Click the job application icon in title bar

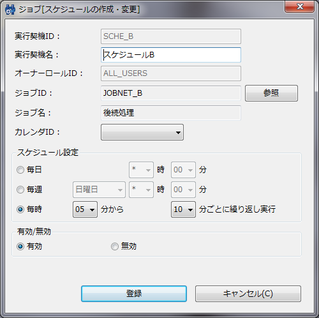pyautogui.click(x=10, y=10)
